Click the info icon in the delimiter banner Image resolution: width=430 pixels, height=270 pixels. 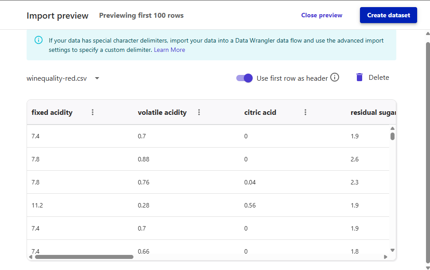[x=39, y=40]
